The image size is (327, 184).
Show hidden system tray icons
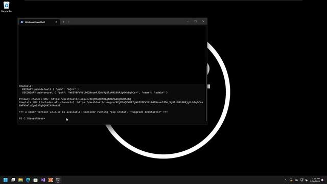point(286,180)
